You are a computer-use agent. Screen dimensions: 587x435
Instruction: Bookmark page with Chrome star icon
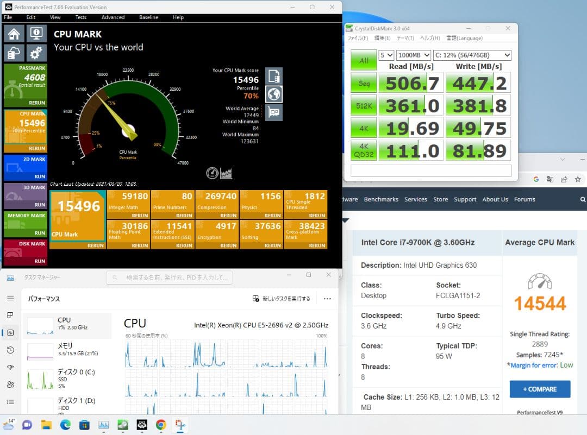pyautogui.click(x=578, y=179)
